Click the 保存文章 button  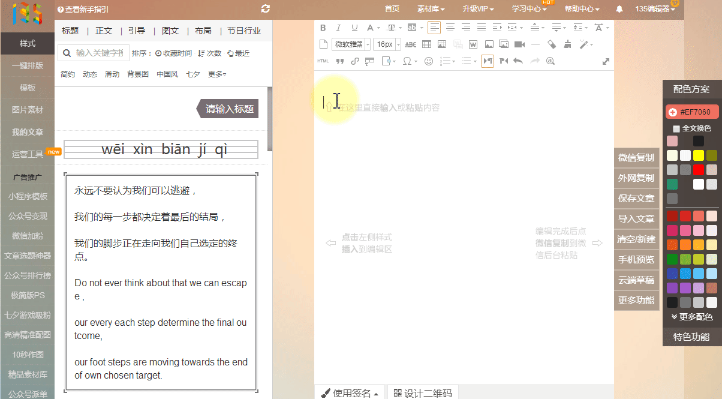pos(636,199)
